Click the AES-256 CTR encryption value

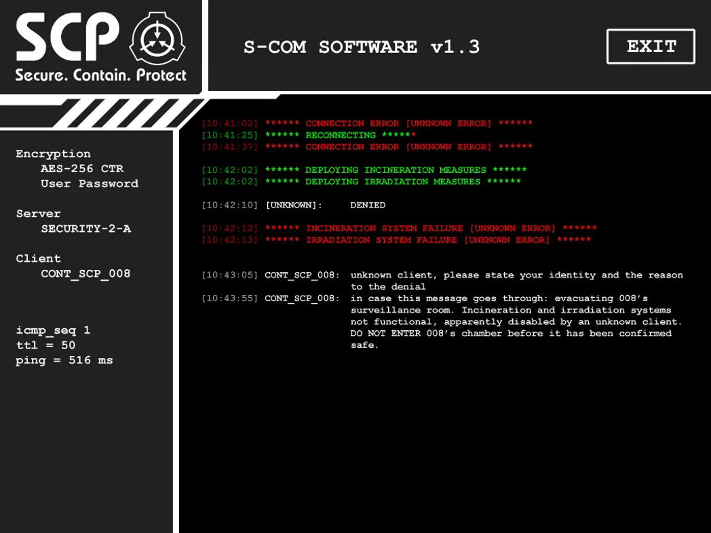point(82,169)
